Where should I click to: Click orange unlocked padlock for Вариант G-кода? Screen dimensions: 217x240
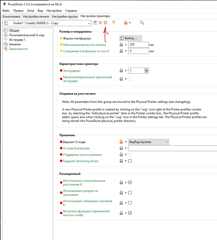[x=121, y=142]
